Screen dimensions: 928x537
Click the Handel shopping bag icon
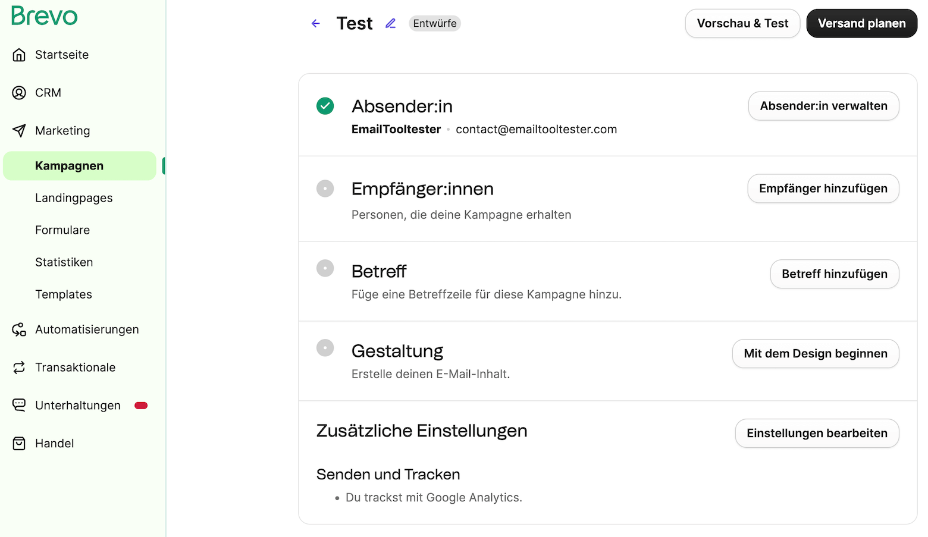click(19, 444)
